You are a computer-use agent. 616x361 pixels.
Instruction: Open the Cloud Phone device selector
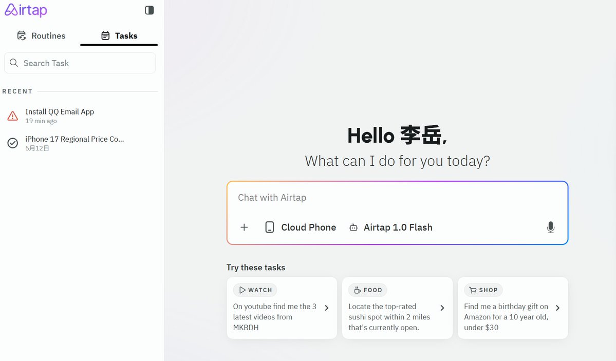click(301, 227)
